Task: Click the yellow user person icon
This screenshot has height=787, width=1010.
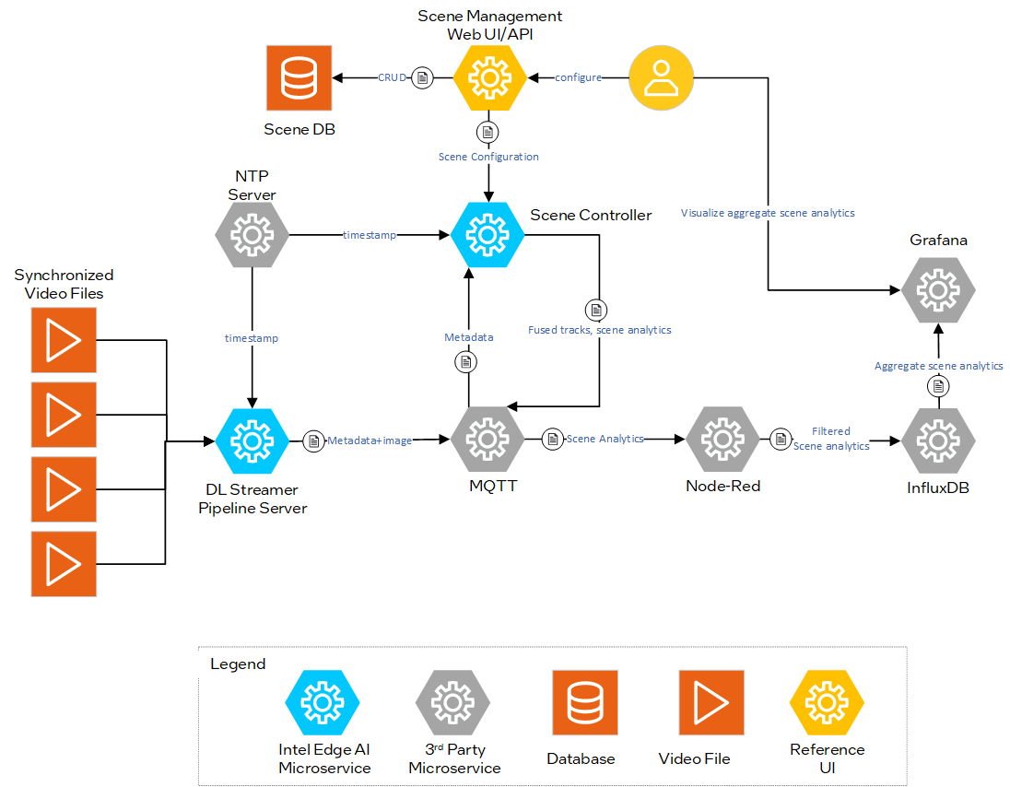Action: point(661,77)
